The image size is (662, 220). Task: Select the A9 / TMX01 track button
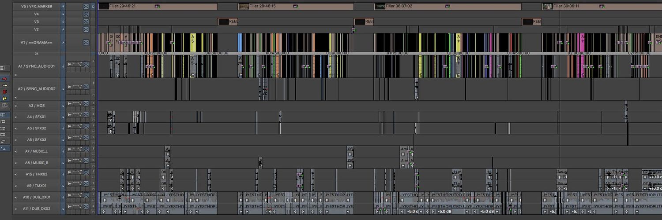[37, 186]
